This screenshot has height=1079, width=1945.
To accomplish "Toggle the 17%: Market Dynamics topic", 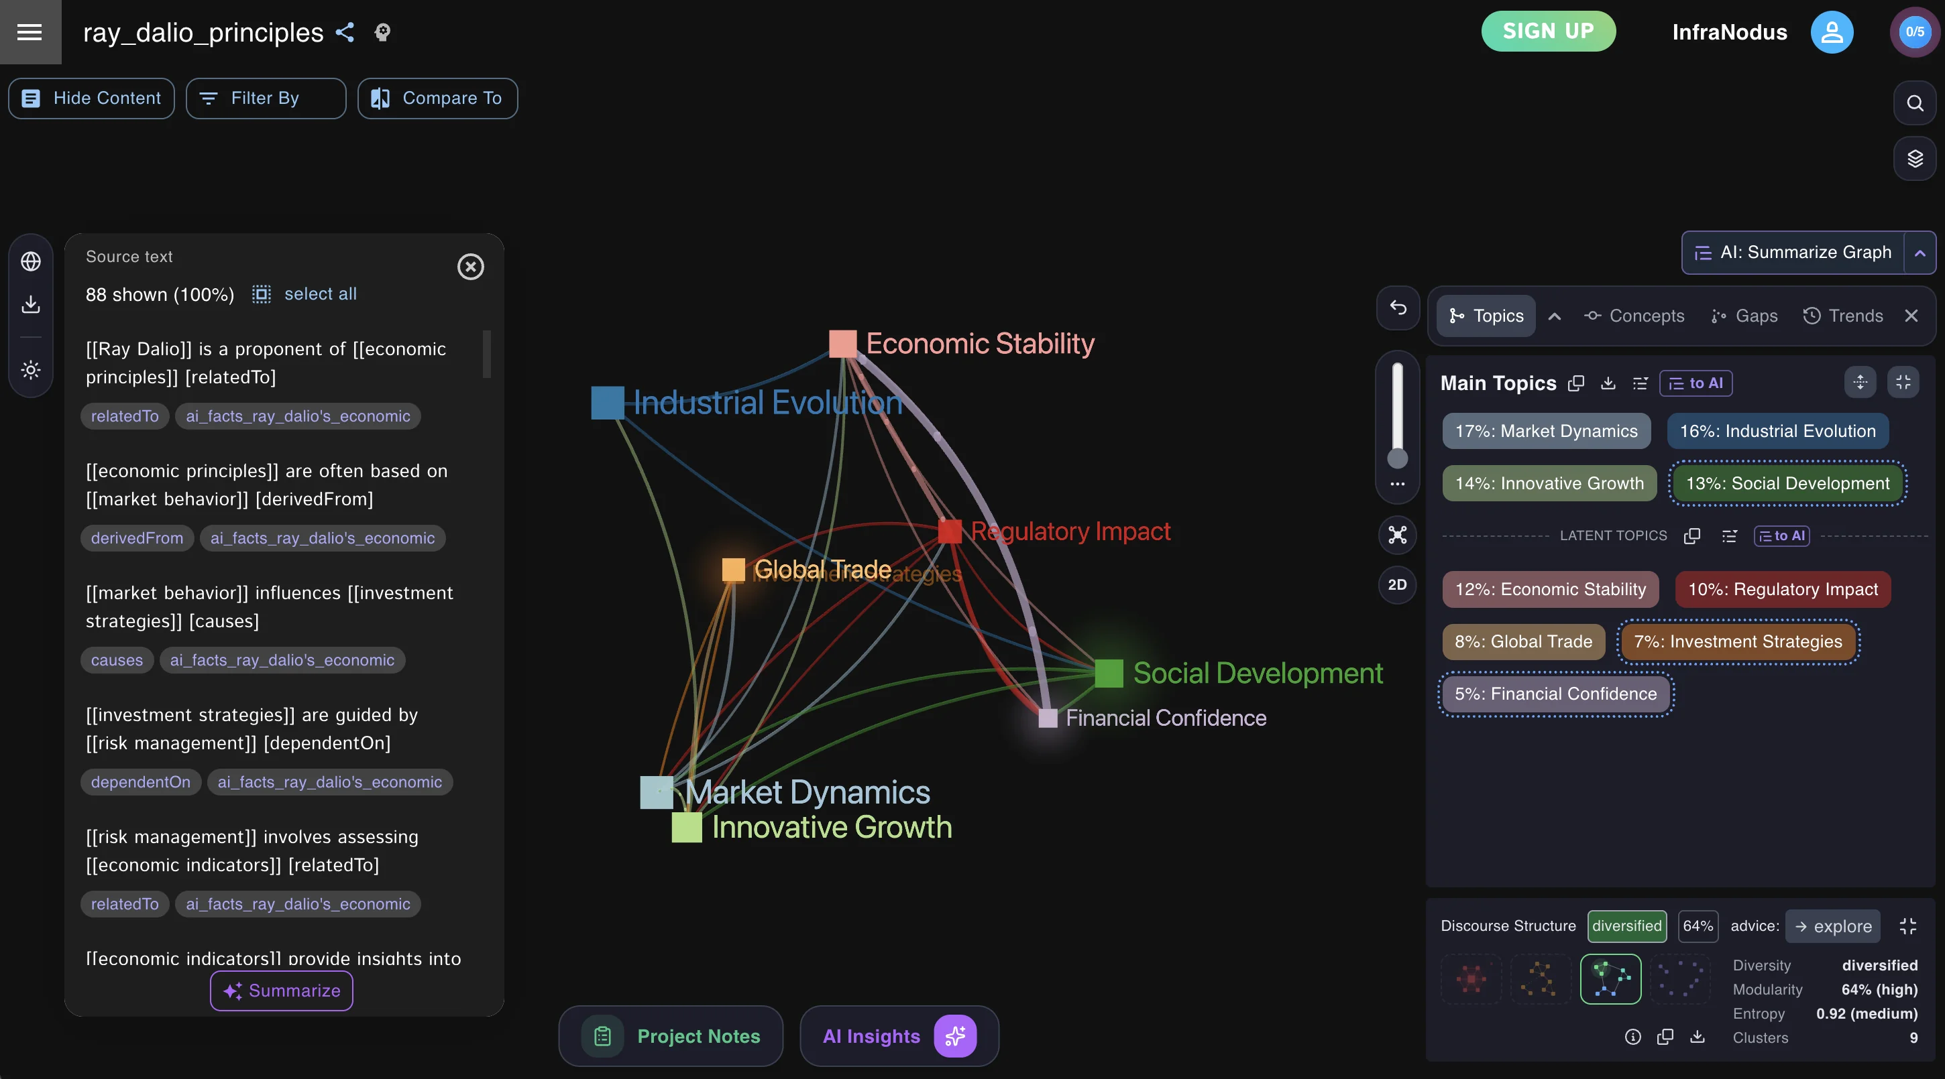I will (x=1547, y=431).
